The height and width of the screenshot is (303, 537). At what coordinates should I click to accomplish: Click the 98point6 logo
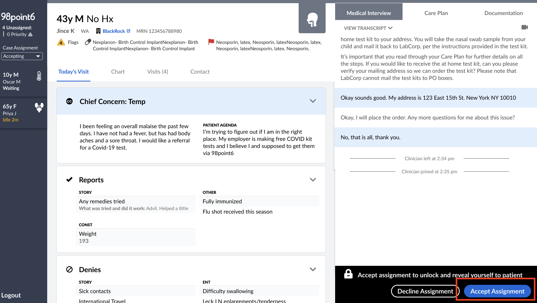18,17
